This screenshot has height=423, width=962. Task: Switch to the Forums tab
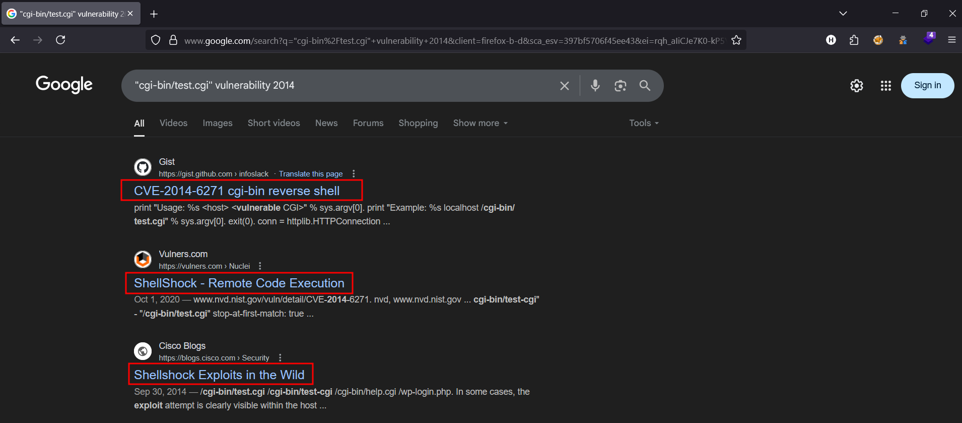[368, 123]
